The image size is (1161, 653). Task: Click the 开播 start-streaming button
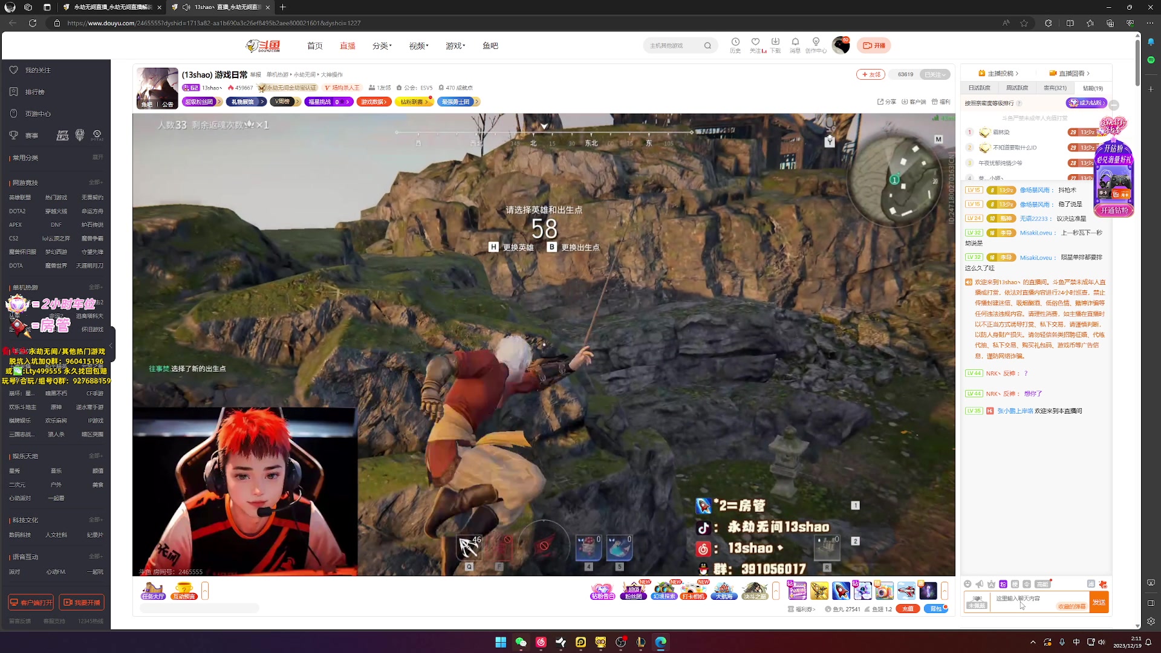(x=874, y=45)
